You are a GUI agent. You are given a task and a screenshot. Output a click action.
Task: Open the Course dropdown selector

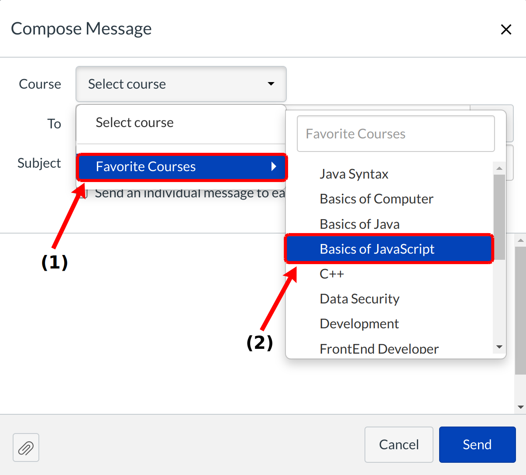pos(181,84)
